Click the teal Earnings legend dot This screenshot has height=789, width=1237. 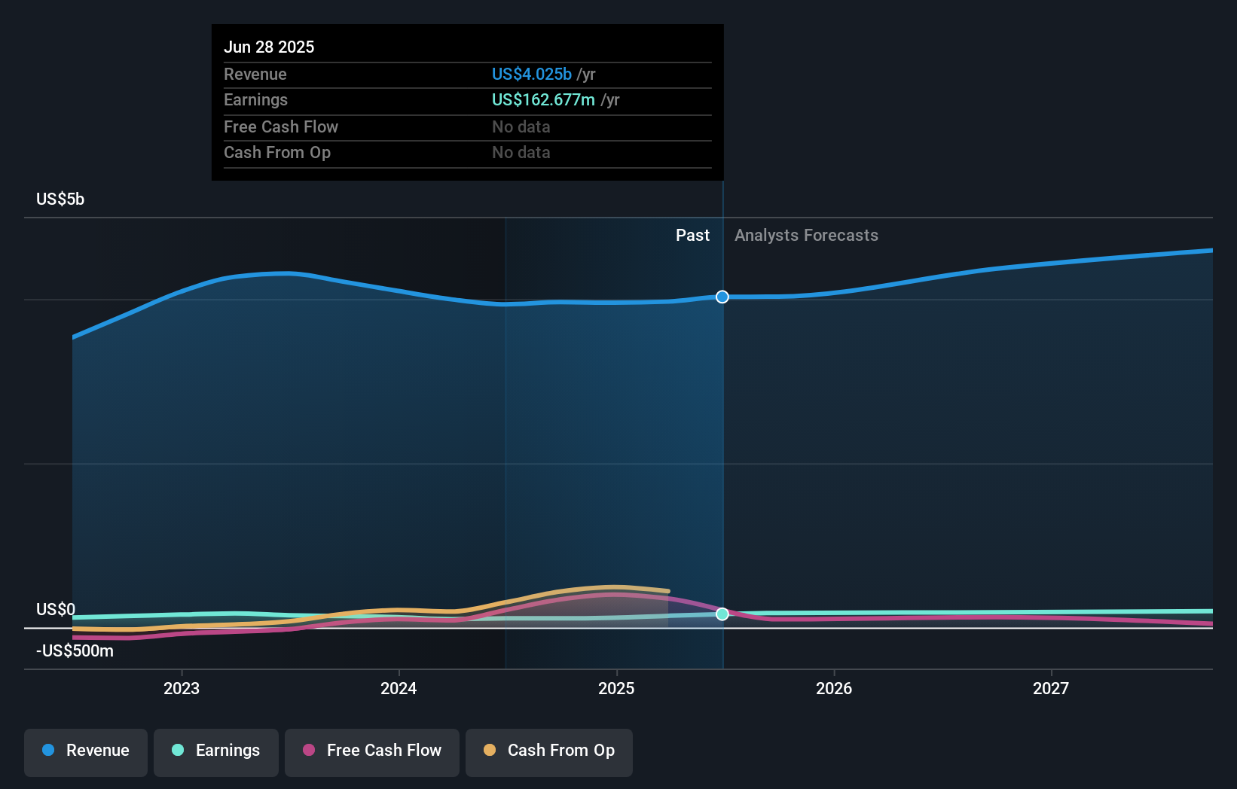click(178, 750)
